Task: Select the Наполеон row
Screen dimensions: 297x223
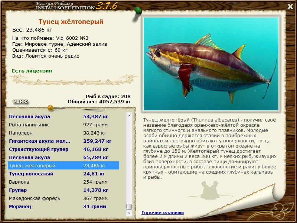Action: click(63, 133)
